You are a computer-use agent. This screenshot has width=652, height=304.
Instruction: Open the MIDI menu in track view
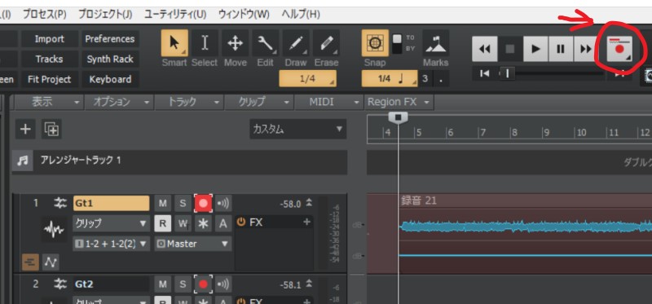(329, 102)
